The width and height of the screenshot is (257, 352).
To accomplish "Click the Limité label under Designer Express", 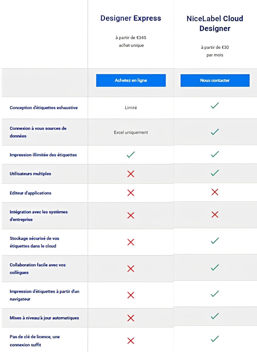I will pos(131,108).
